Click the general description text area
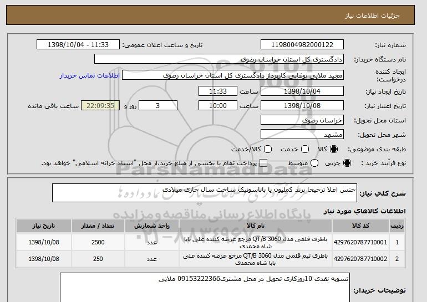This screenshot has width=427, height=302. click(205, 193)
